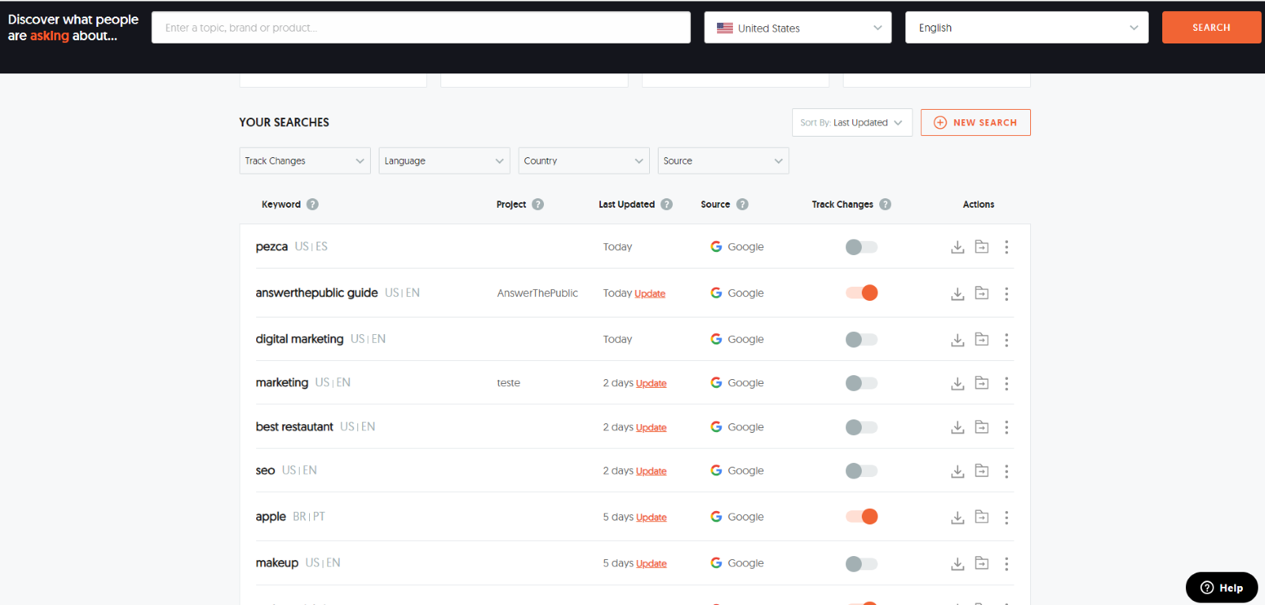This screenshot has width=1265, height=605.
Task: Open the English language selector
Action: [1026, 28]
